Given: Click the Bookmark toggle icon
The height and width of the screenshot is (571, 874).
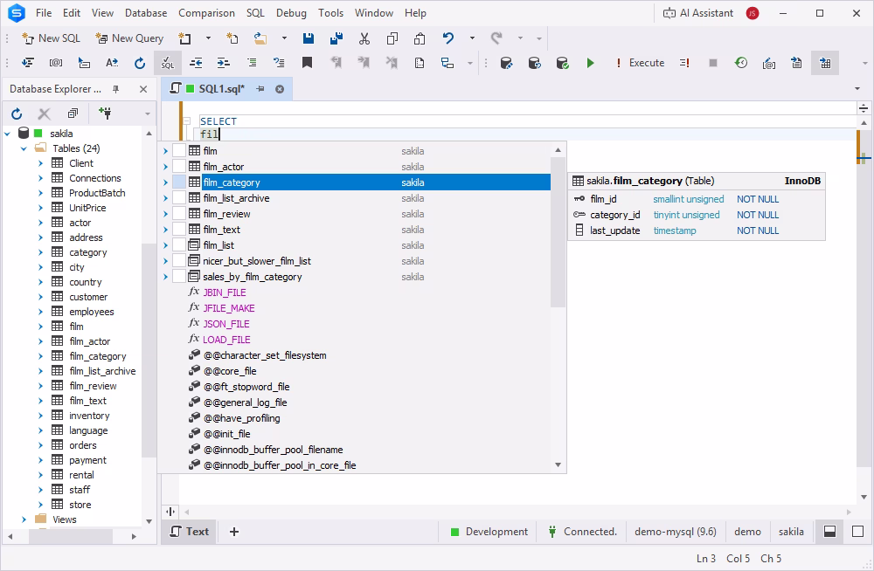Looking at the screenshot, I should [x=307, y=63].
